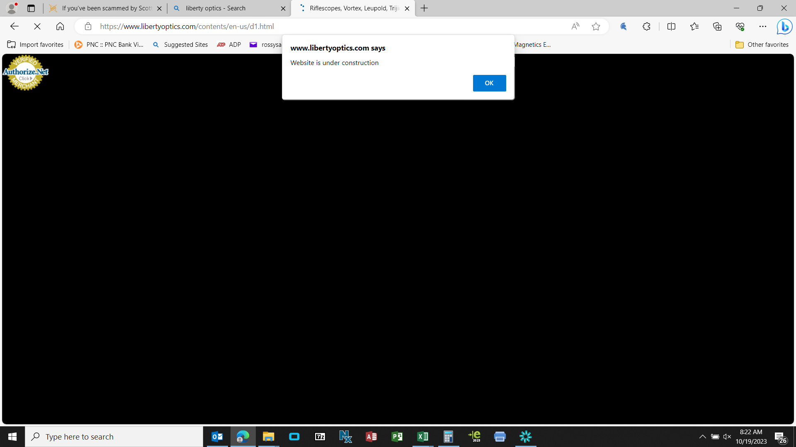The width and height of the screenshot is (796, 447).
Task: Click OK in the alert dialog
Action: click(489, 83)
